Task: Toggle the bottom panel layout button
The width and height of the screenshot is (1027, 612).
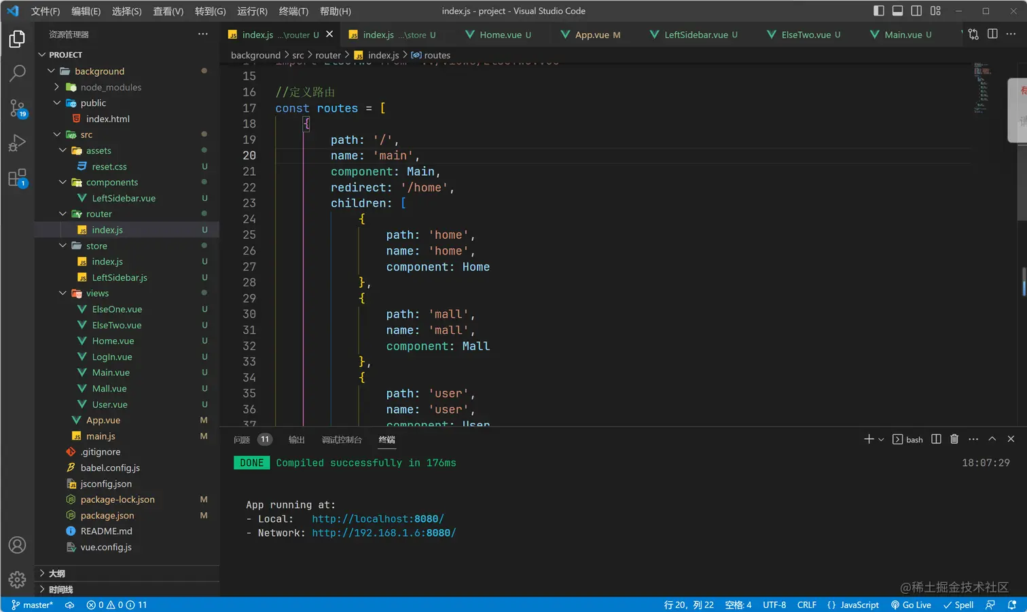Action: [x=897, y=11]
